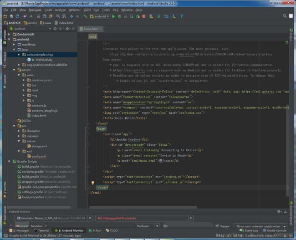Click the Cut scissors icon
Image resolution: width=296 pixels, height=240 pixels.
(38, 16)
